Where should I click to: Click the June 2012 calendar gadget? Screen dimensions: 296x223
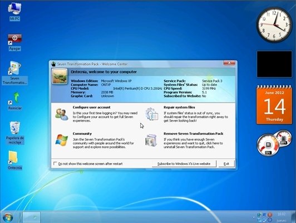(x=274, y=105)
